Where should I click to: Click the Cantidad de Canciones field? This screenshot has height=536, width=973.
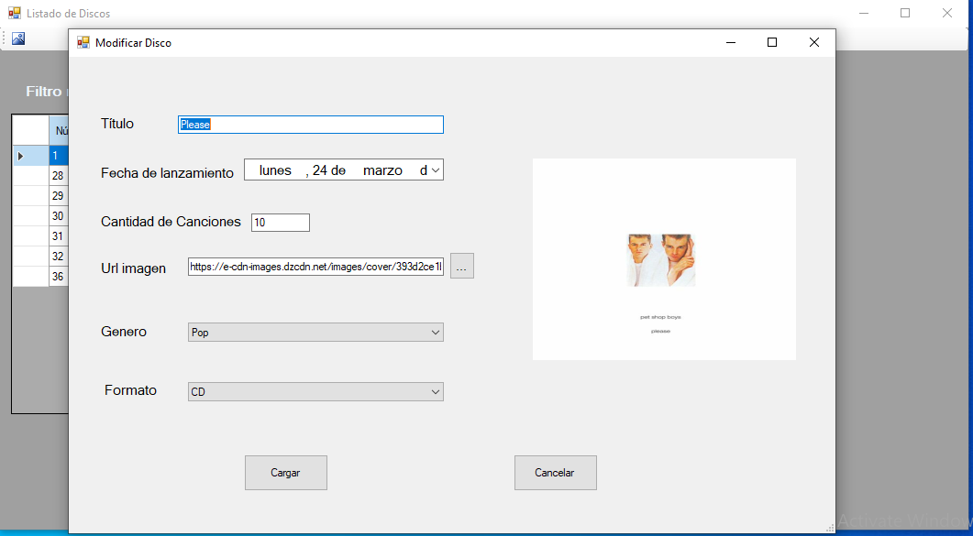(x=281, y=223)
